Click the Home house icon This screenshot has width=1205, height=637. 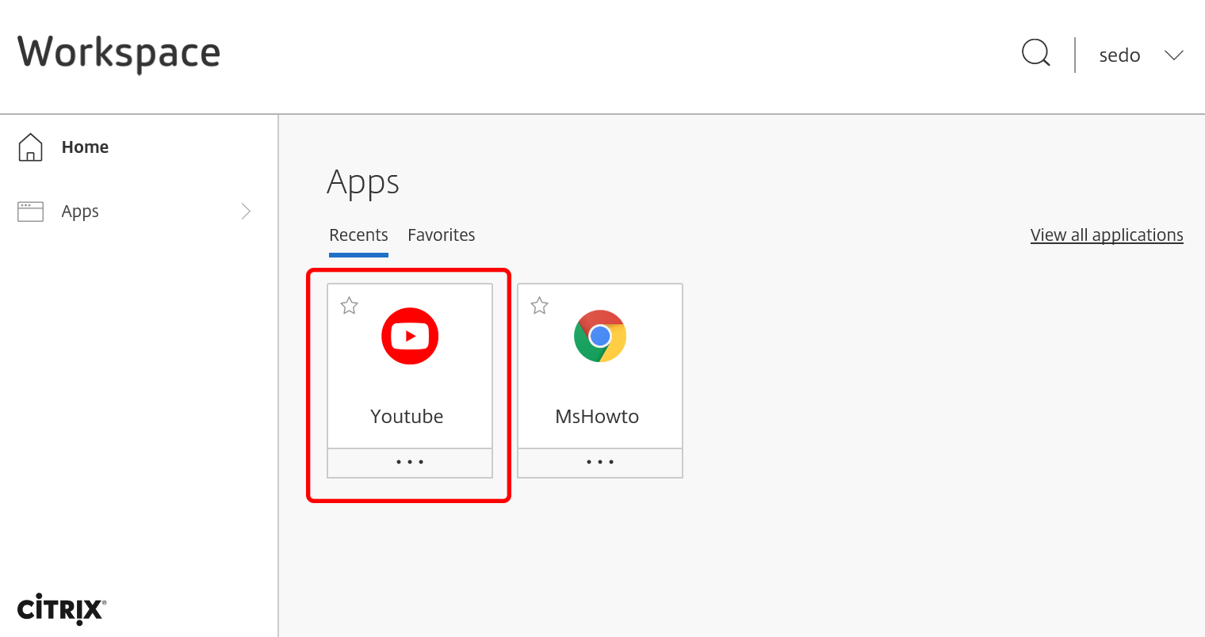[30, 147]
